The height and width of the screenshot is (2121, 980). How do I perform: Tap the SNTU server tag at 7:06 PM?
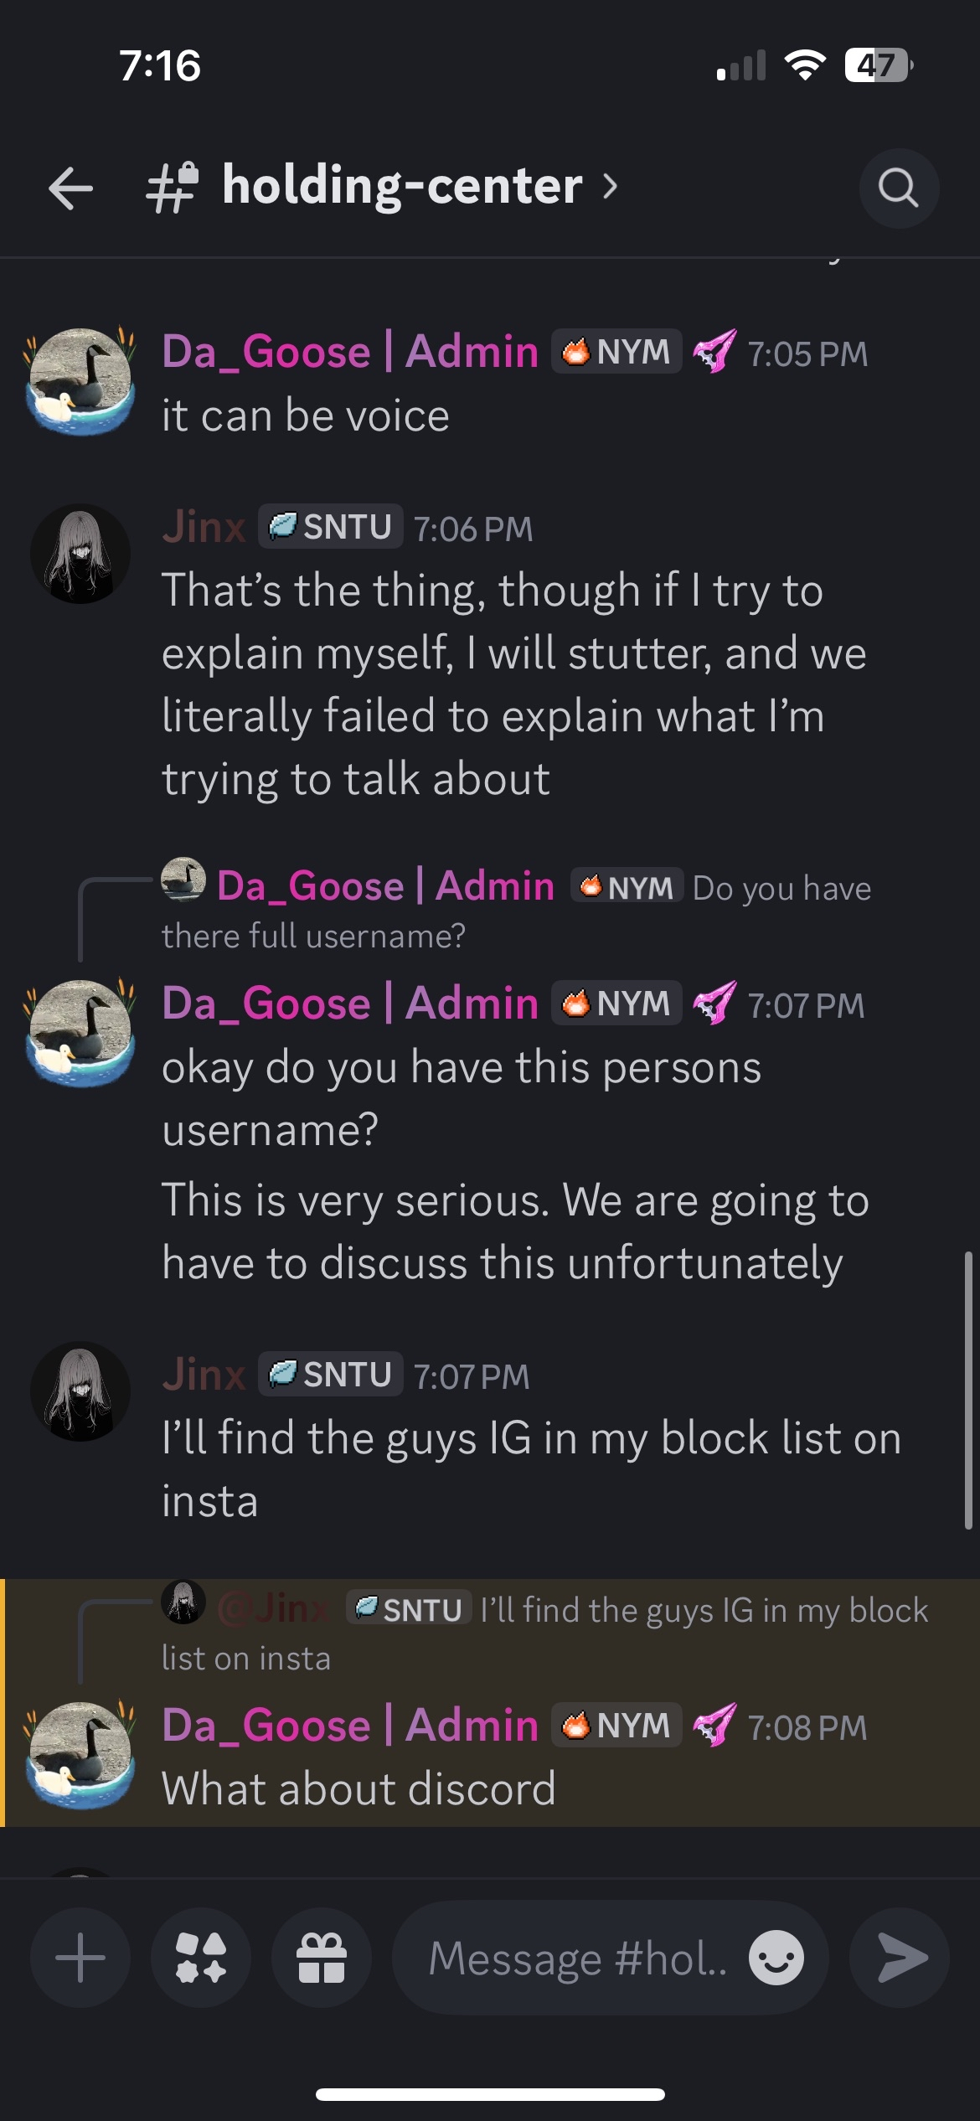pyautogui.click(x=330, y=528)
